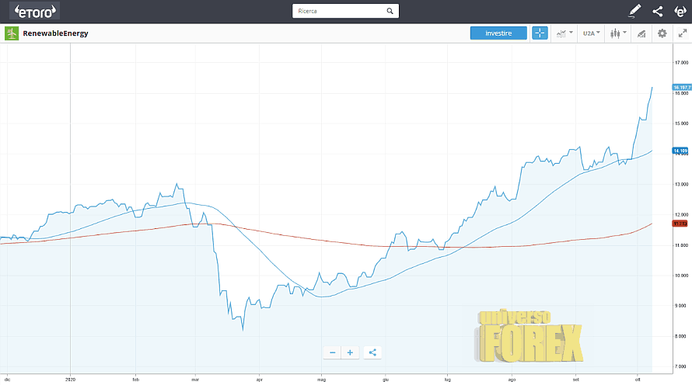Expand chart to fullscreen

click(683, 33)
